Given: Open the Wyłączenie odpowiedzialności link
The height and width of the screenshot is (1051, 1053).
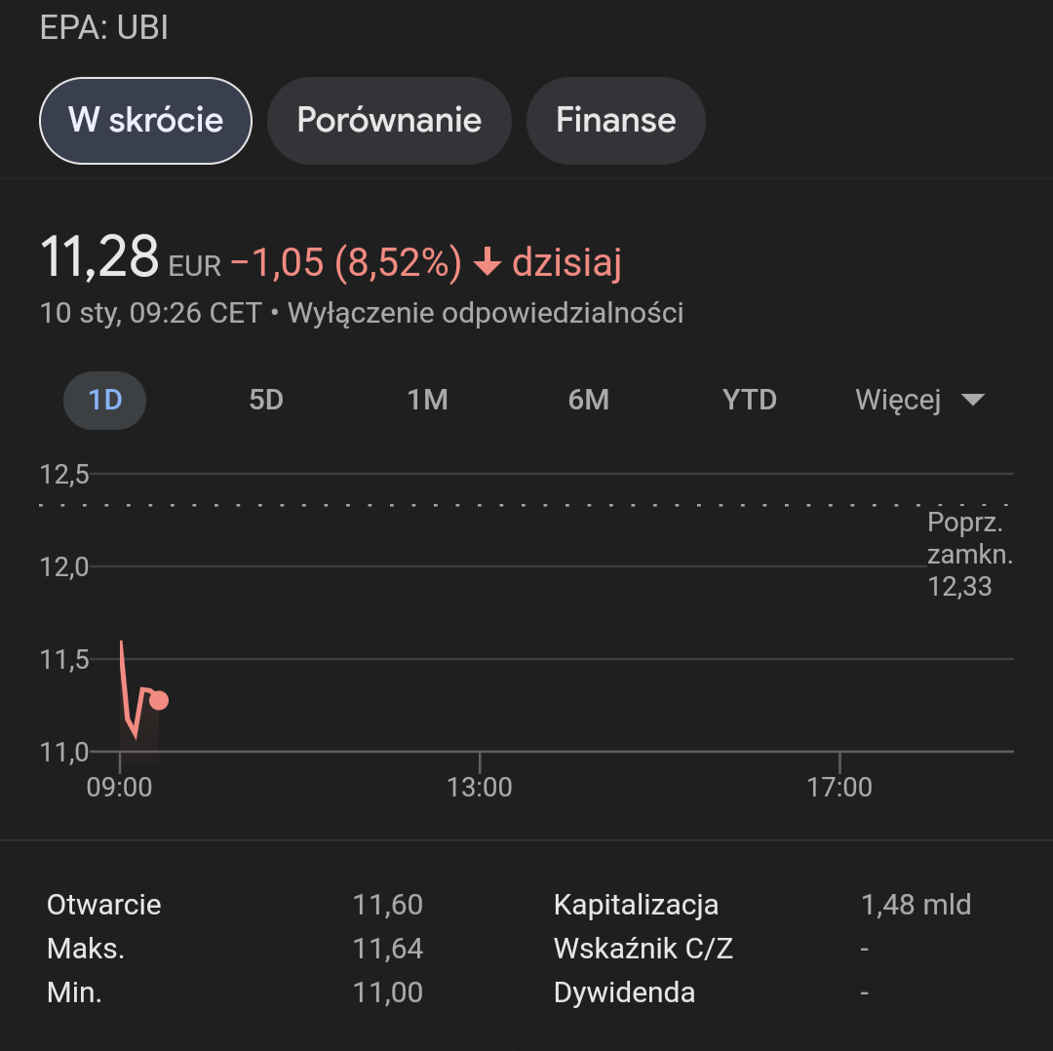Looking at the screenshot, I should 486,313.
